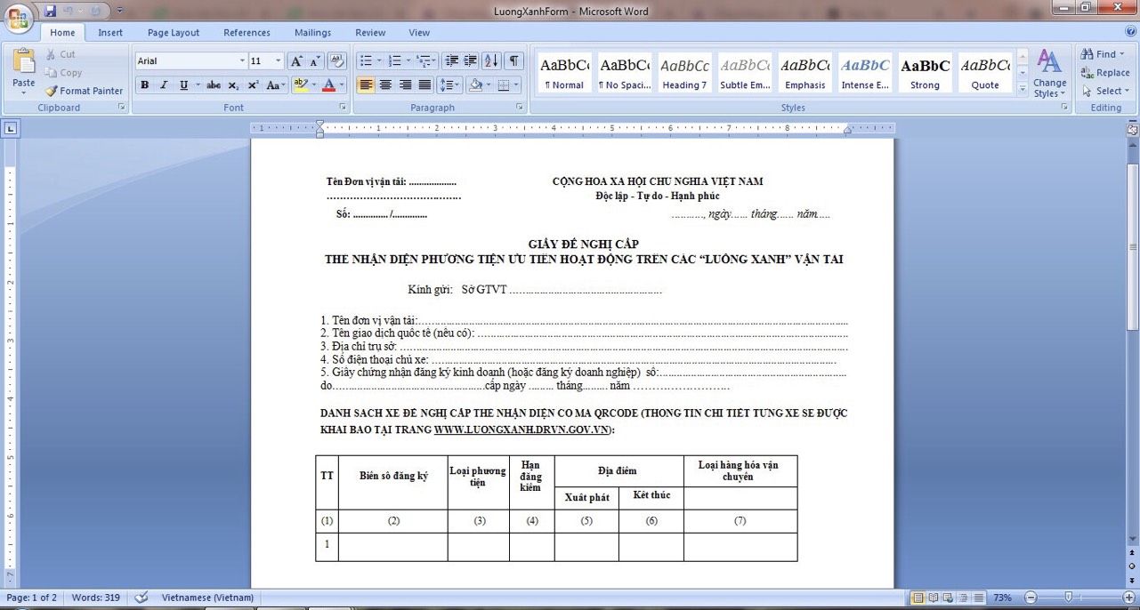The height and width of the screenshot is (610, 1140).
Task: Open the line spacing dropdown
Action: [451, 85]
